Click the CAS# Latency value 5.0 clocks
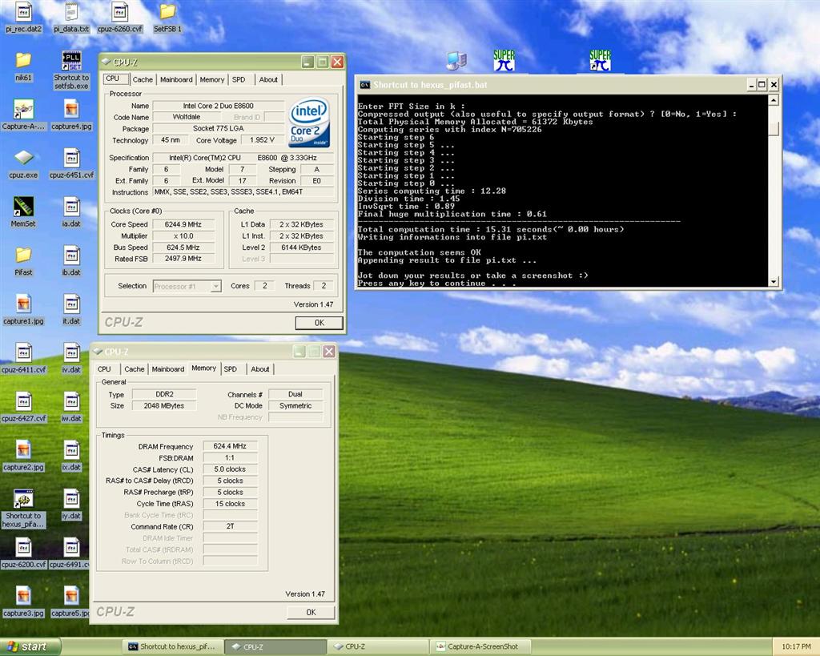 [x=230, y=469]
